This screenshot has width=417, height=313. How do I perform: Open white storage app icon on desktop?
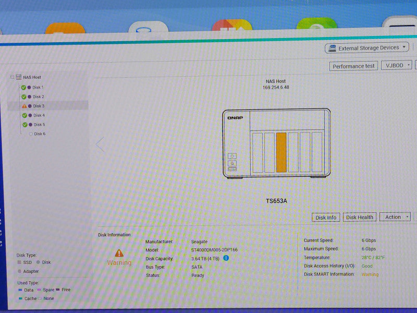(x=148, y=27)
